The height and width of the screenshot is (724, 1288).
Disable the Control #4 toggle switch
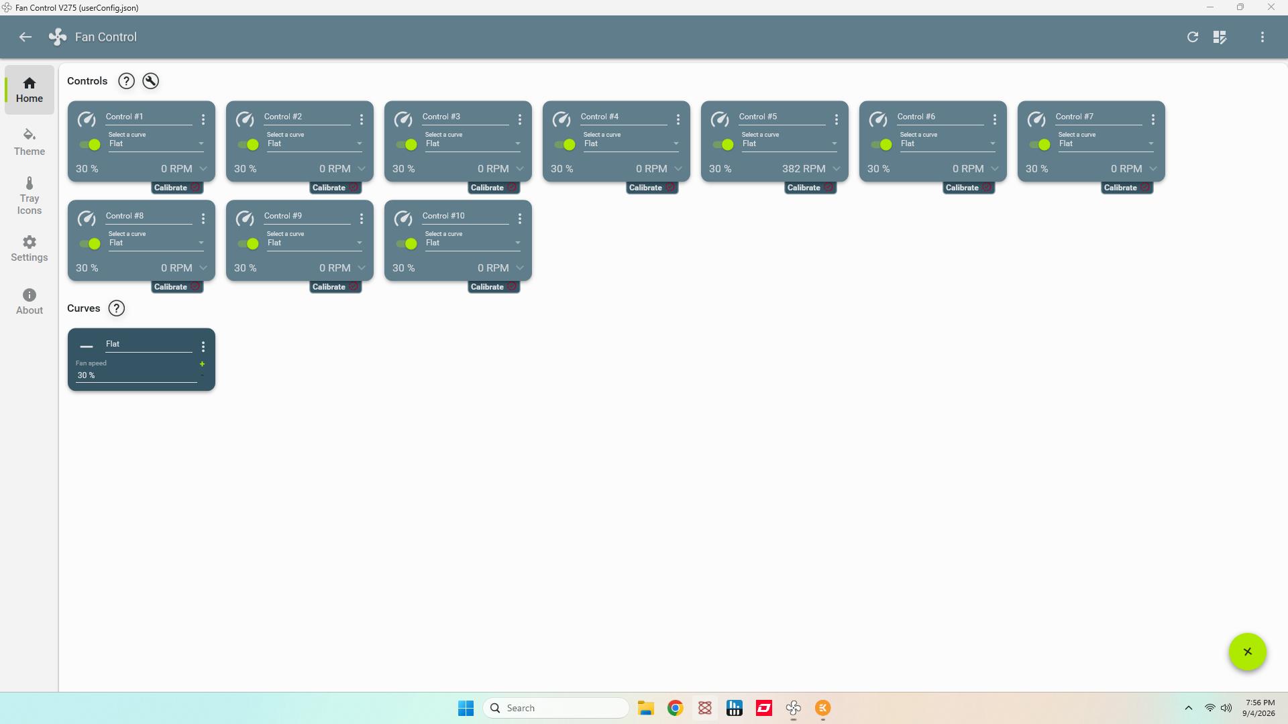click(x=565, y=144)
